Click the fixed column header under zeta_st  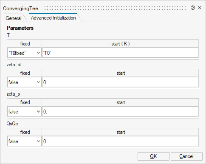tap(25, 73)
